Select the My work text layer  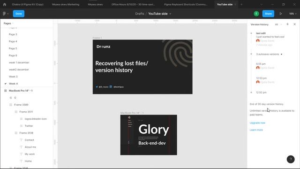30,154
